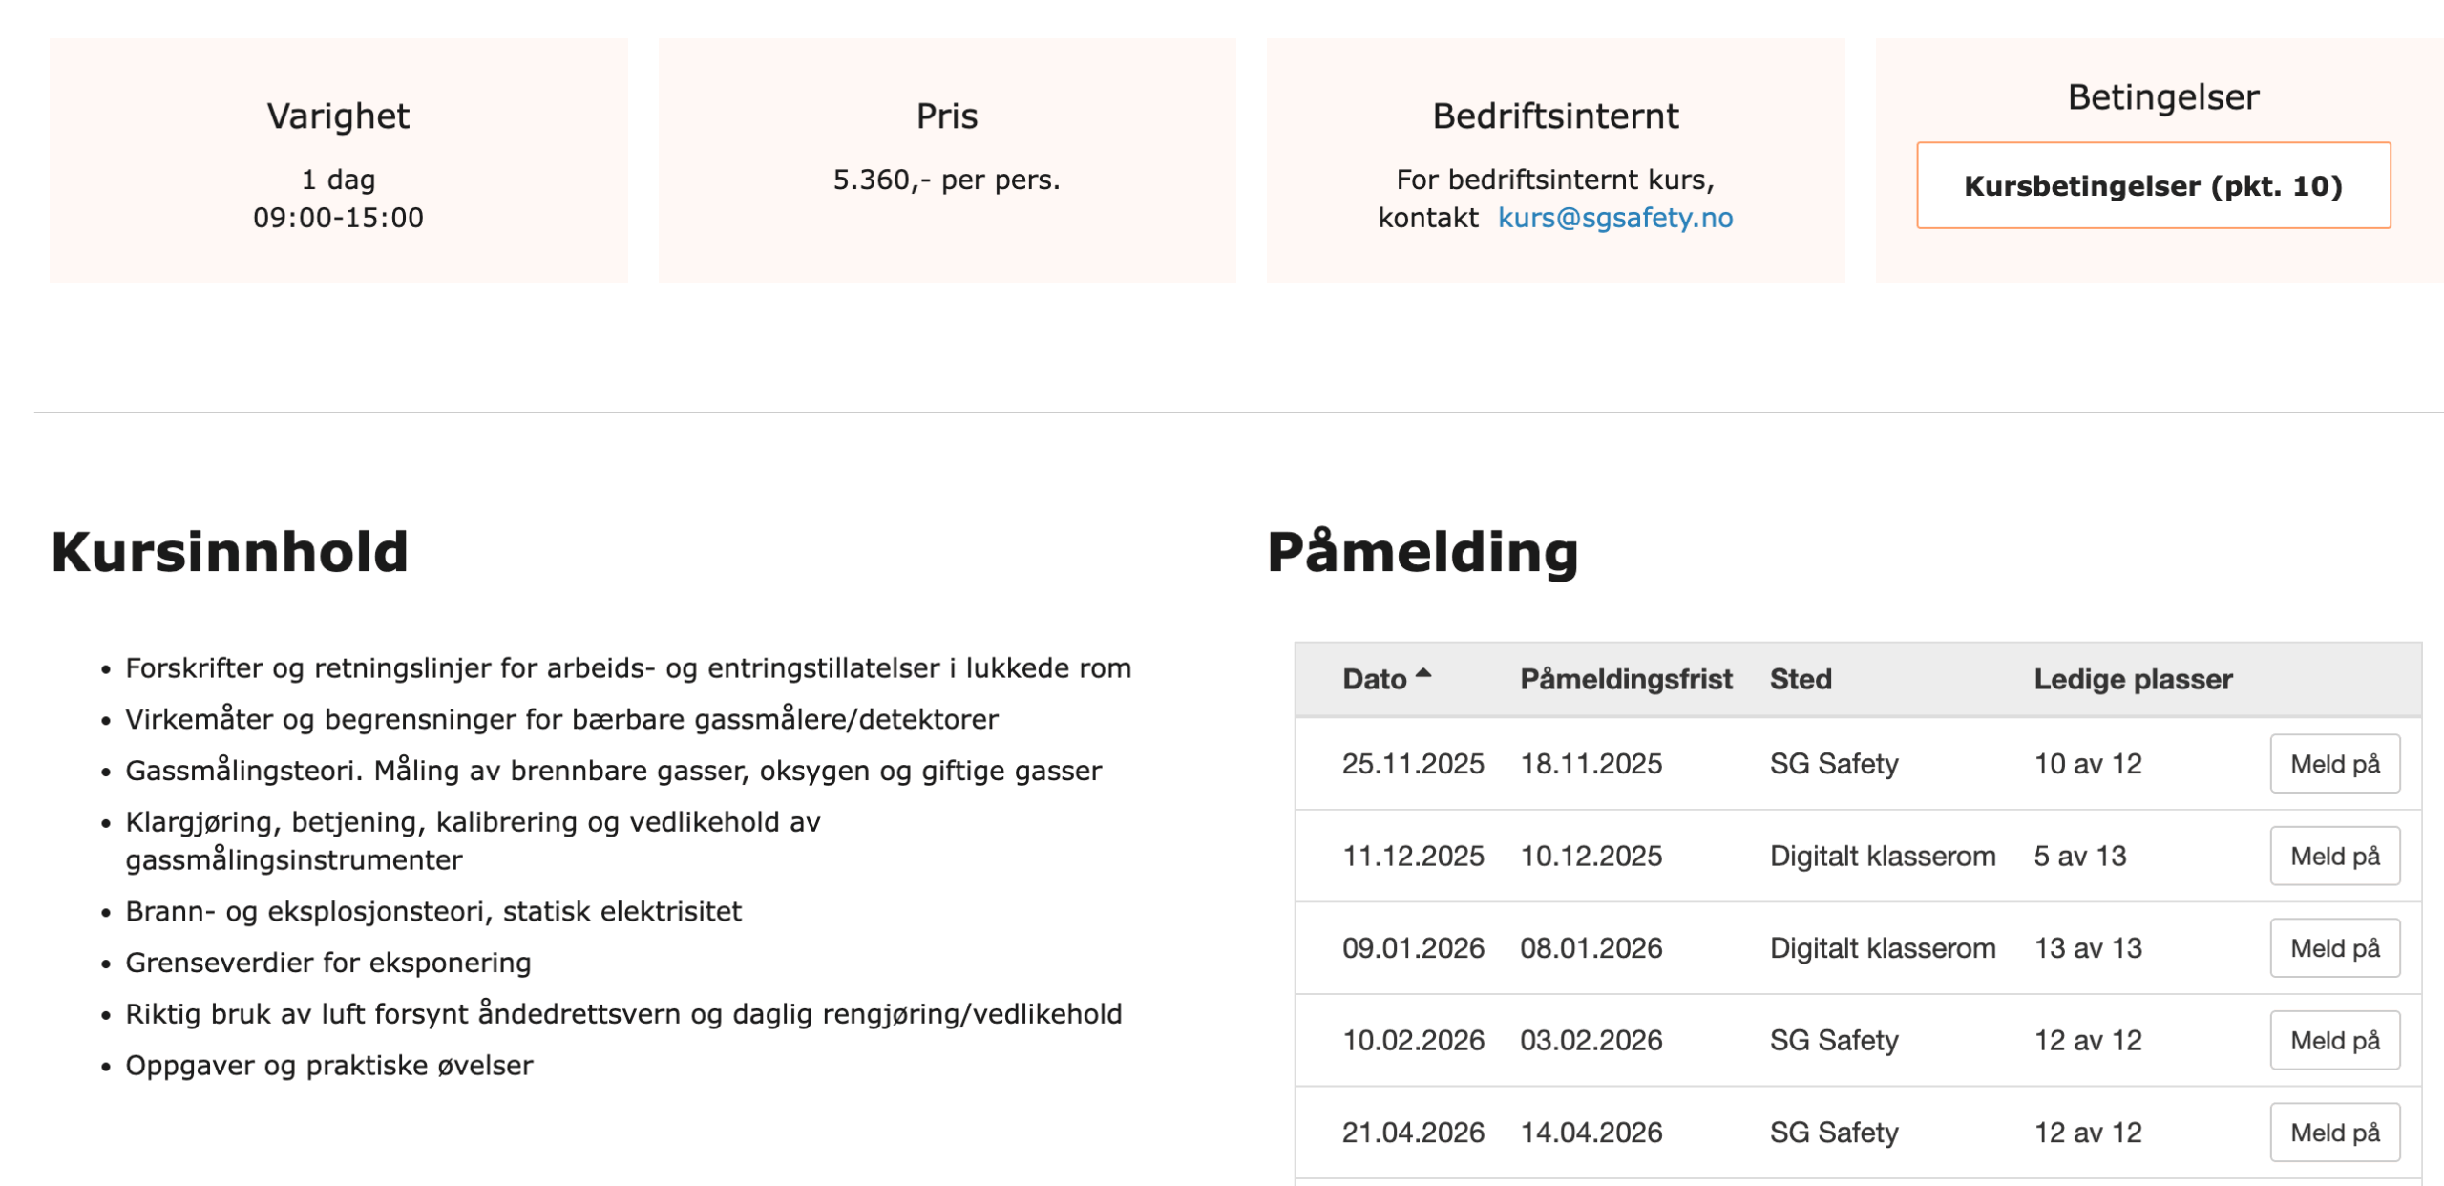Click the Betingelser card title
Image resolution: width=2444 pixels, height=1186 pixels.
[x=2162, y=97]
